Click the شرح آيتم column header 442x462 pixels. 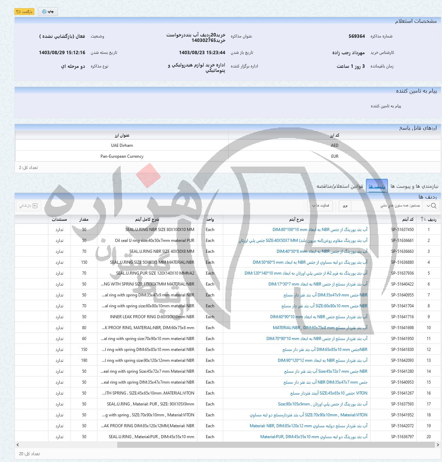[x=296, y=219]
